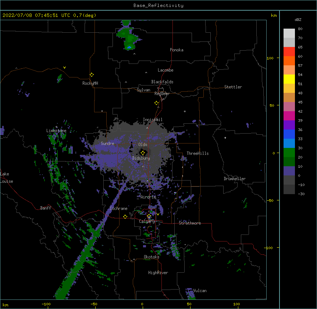
Task: Click the Lake Louise label
Action: tap(7, 178)
